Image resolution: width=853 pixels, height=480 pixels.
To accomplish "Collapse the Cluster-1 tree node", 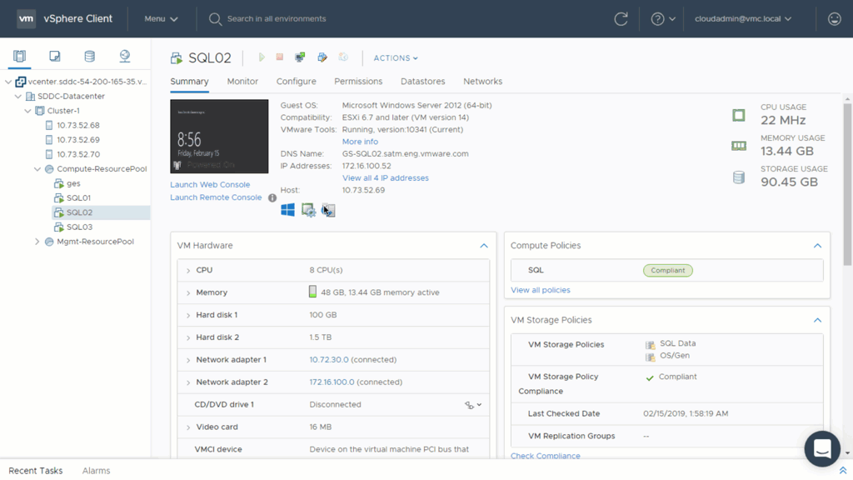I will click(27, 111).
